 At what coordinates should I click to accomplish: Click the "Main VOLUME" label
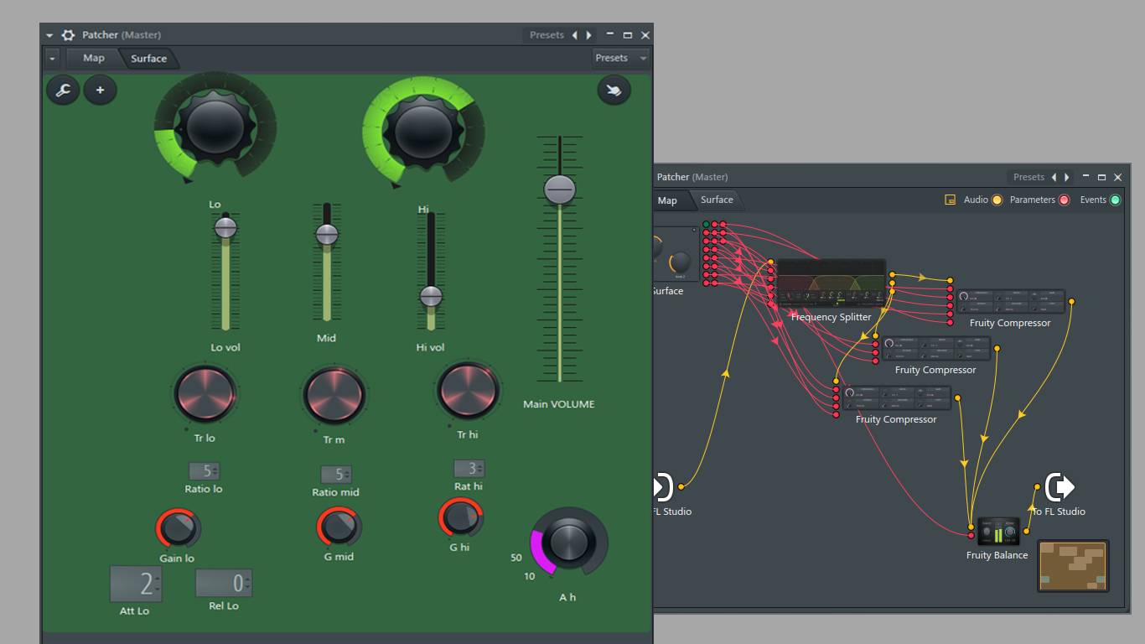coord(559,404)
